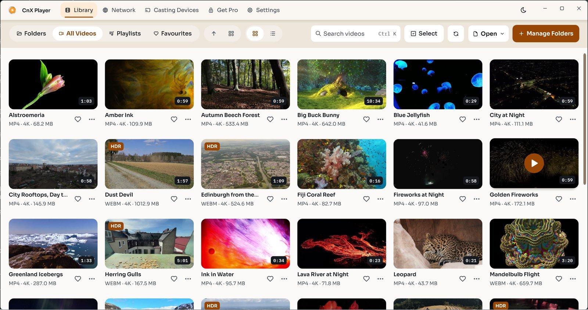Open more options for Mandelbulb Flight

(x=573, y=279)
